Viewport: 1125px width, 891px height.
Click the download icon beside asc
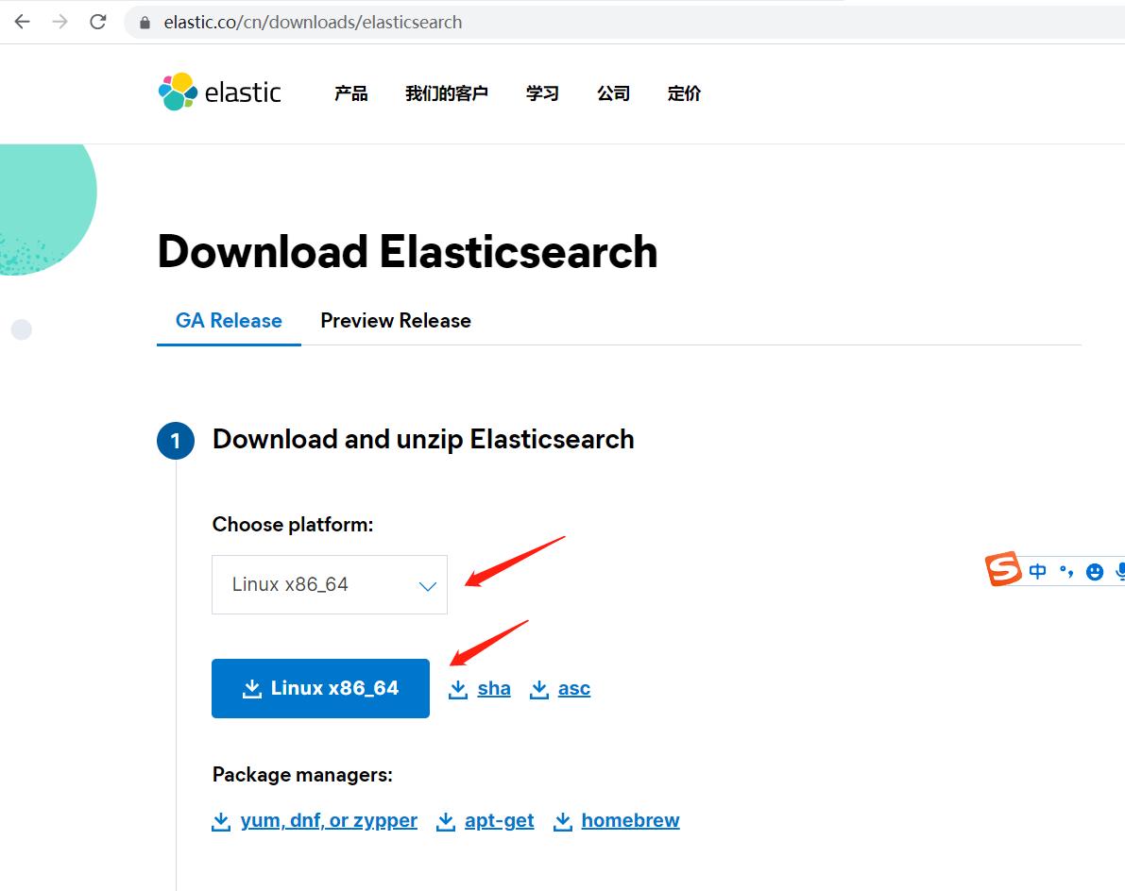coord(538,689)
